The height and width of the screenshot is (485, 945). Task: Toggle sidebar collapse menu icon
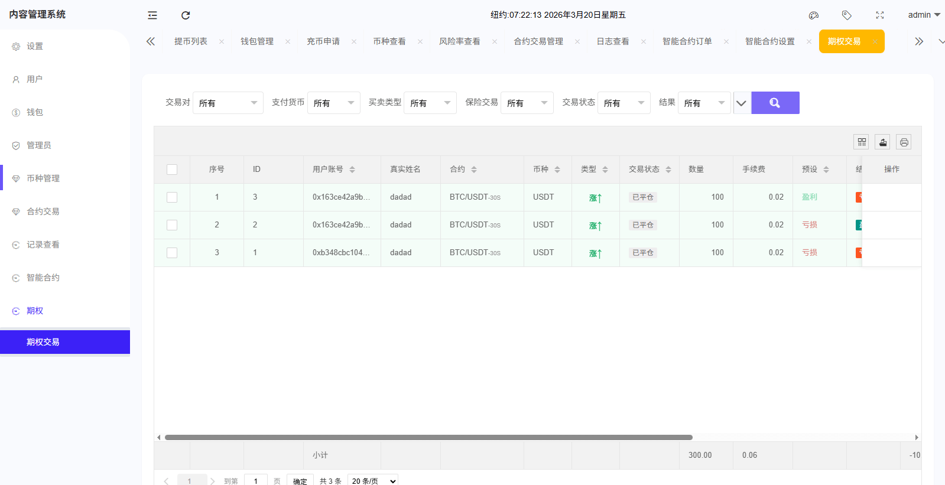(x=152, y=15)
